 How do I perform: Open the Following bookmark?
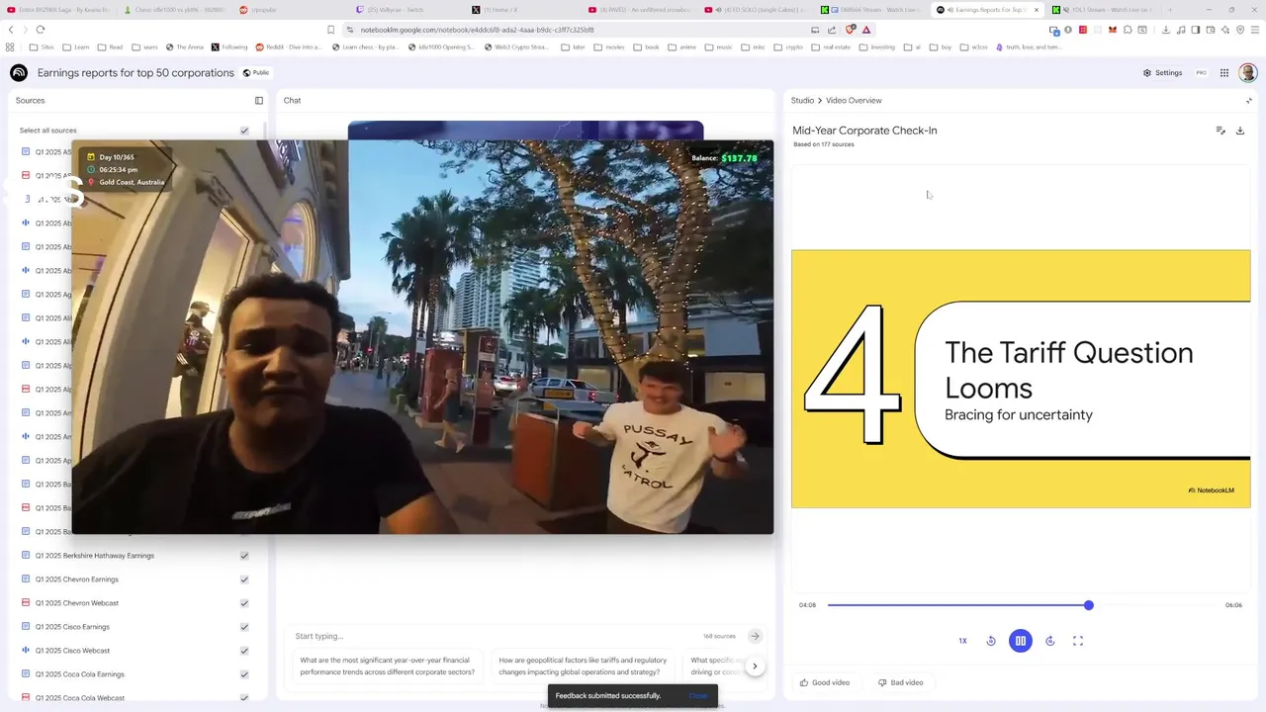(x=229, y=46)
